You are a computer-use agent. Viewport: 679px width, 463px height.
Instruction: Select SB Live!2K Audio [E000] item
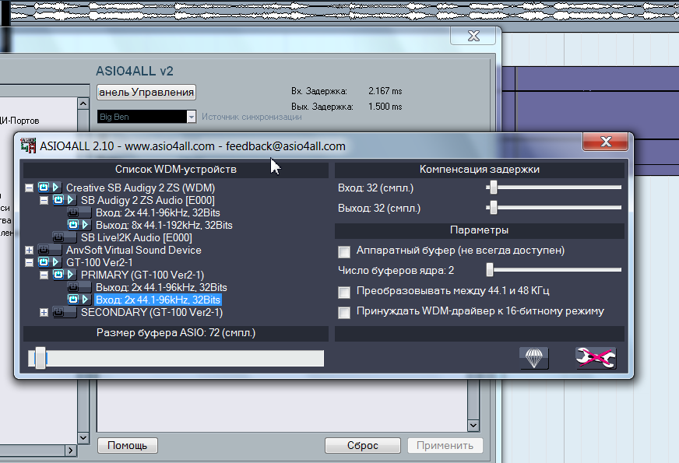coord(136,237)
